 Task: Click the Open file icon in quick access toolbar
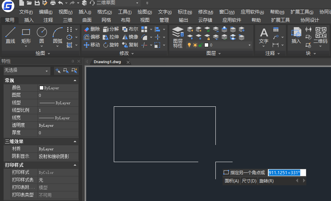click(29, 3)
